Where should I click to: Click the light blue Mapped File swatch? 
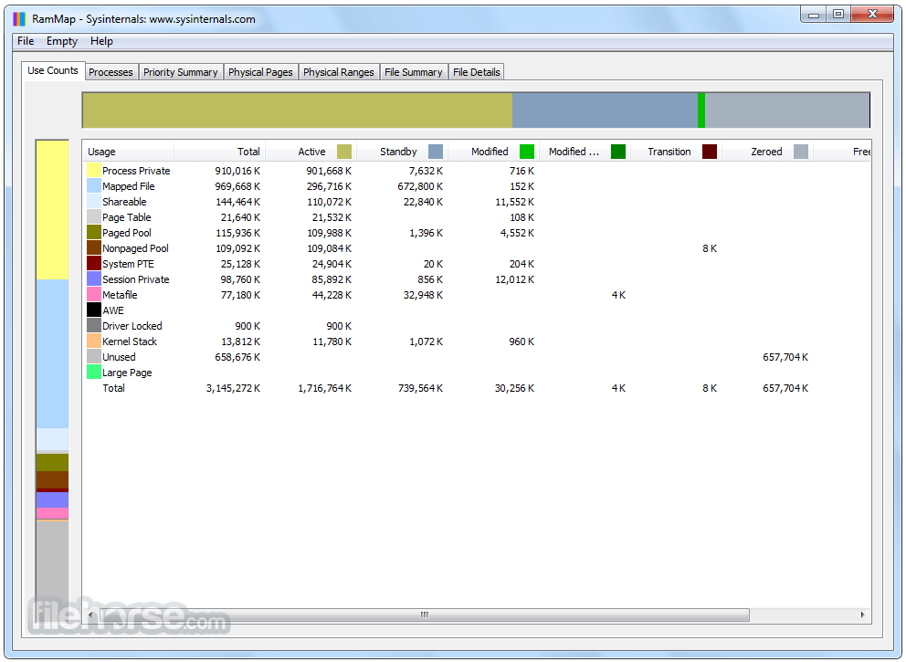coord(93,186)
